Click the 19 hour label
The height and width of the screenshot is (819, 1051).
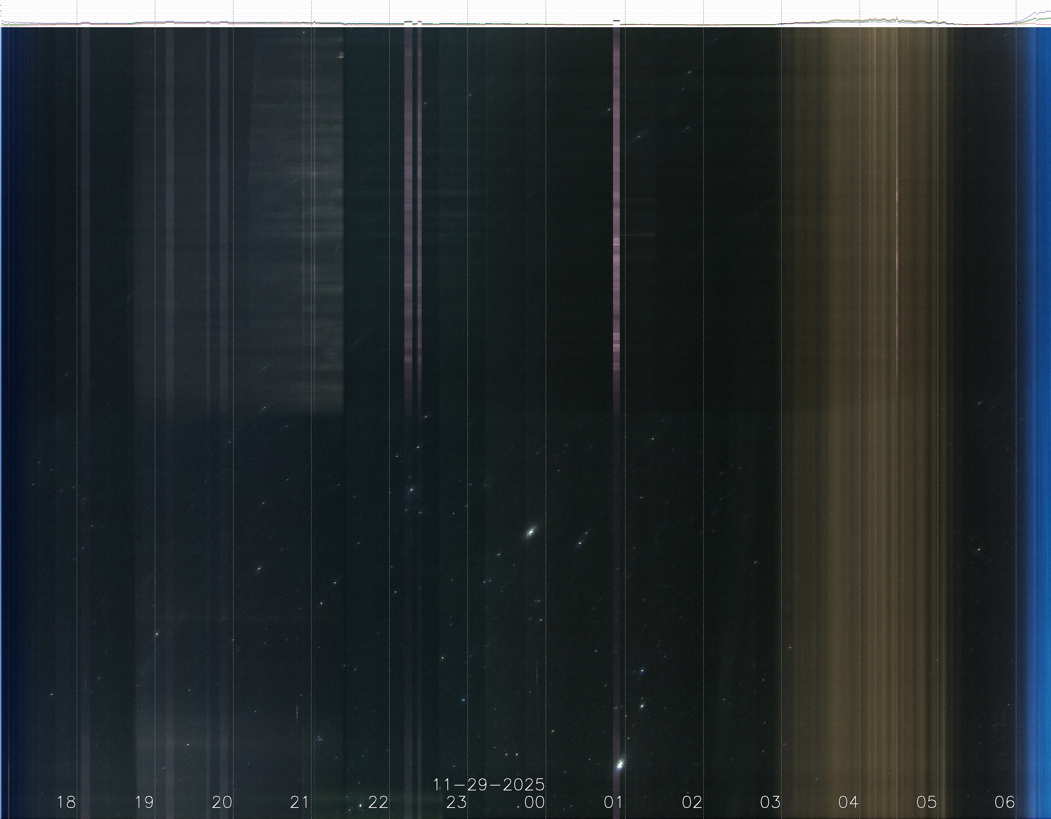144,802
